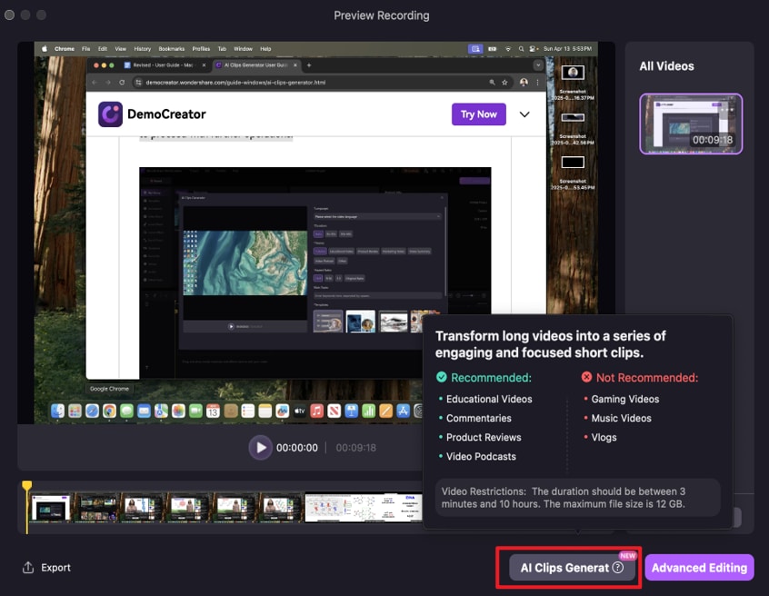Click the App Store icon in the recorded Dock
The width and height of the screenshot is (769, 596).
404,411
